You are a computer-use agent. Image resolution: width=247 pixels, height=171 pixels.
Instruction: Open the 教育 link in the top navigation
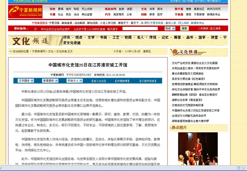(152, 14)
